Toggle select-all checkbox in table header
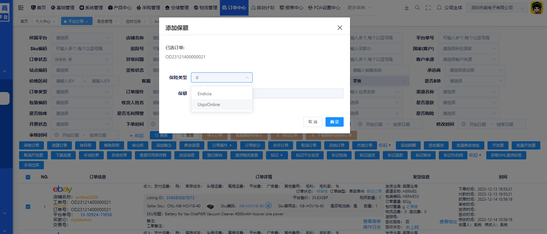 coord(28,177)
